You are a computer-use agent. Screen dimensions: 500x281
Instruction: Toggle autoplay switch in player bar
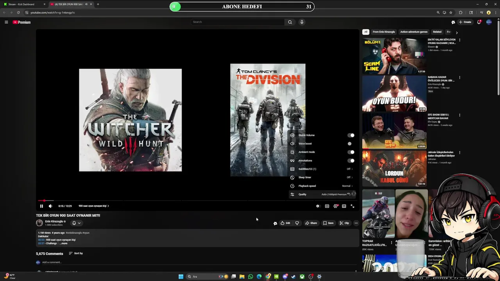(x=318, y=206)
